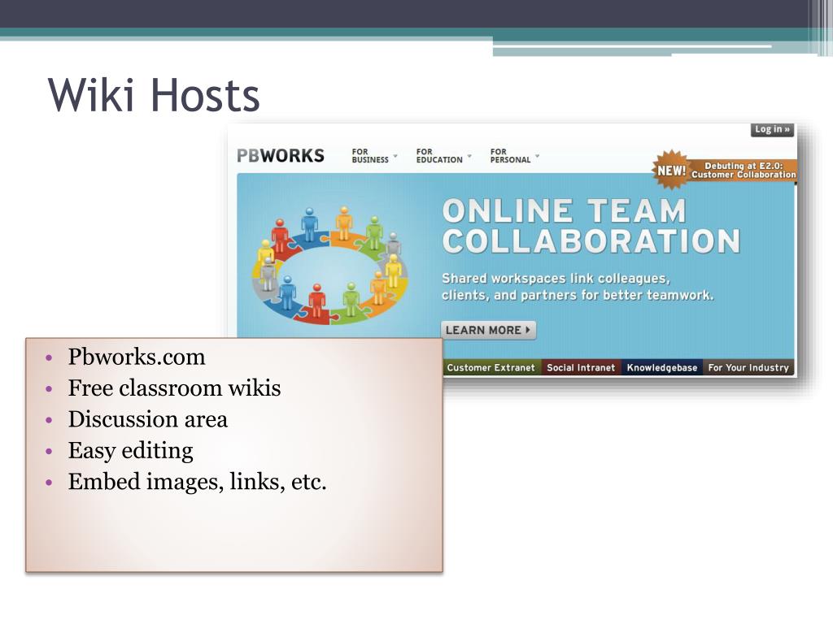Expand the For Business dropdown arrow
This screenshot has width=833, height=624.
(x=395, y=156)
